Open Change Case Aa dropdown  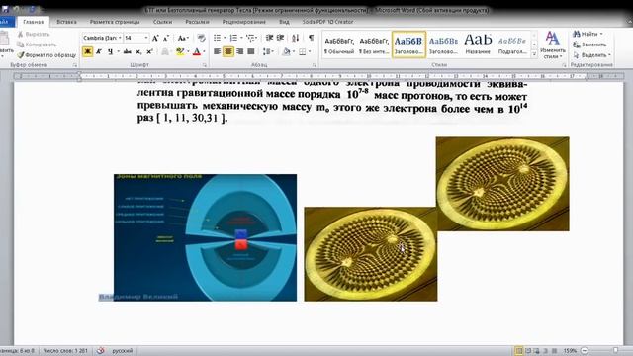coord(183,38)
